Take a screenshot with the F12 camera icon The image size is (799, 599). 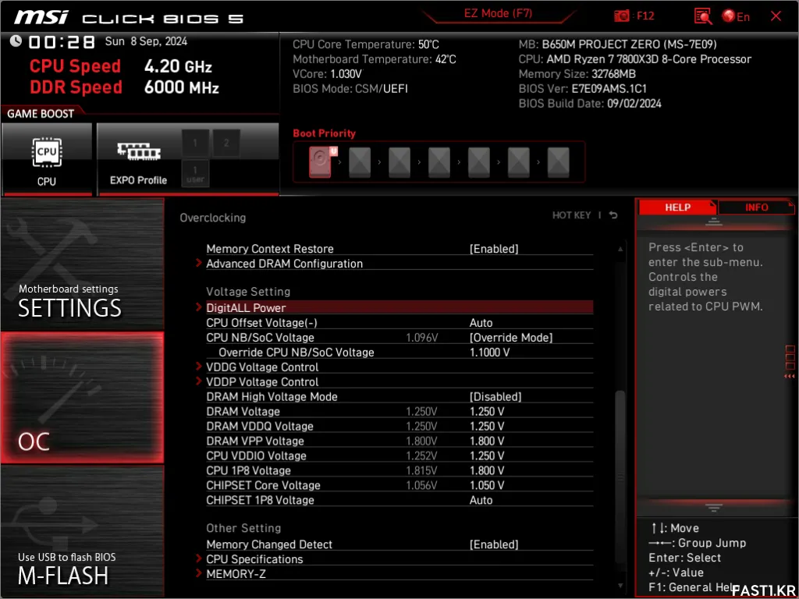pyautogui.click(x=622, y=16)
